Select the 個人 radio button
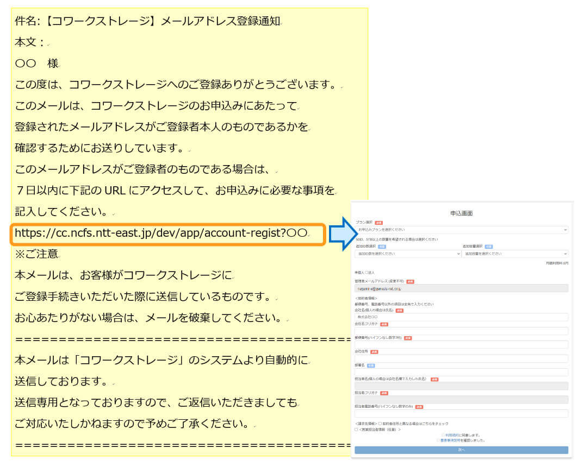 coord(356,272)
